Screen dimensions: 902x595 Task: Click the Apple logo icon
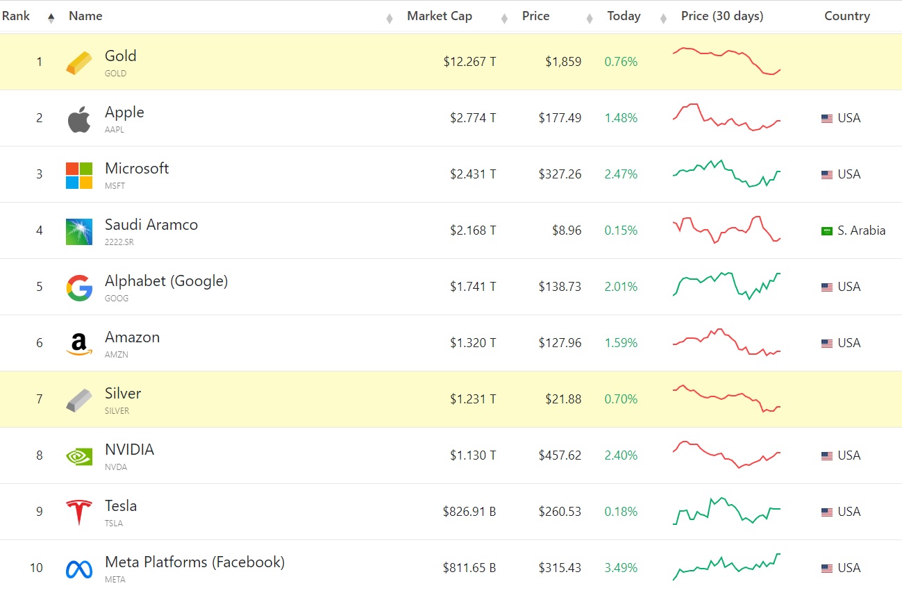(79, 119)
